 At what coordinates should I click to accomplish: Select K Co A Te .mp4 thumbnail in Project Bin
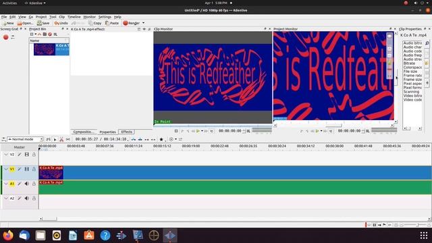pos(45,49)
